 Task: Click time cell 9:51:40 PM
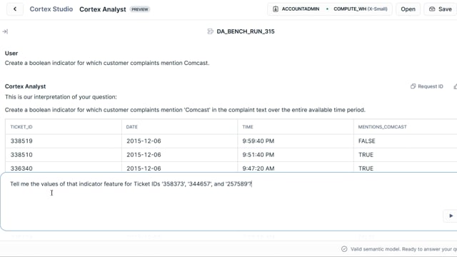coord(258,155)
